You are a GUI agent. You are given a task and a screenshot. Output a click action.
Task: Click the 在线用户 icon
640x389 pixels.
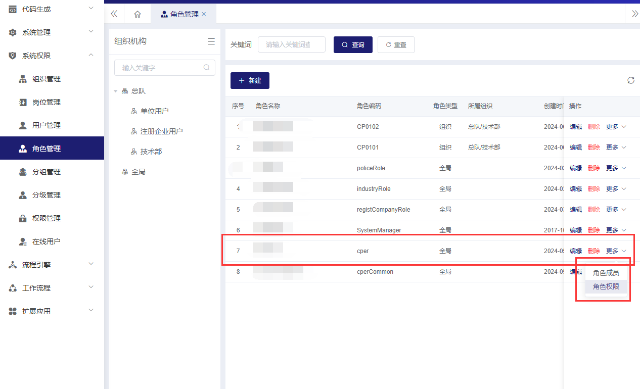point(23,241)
